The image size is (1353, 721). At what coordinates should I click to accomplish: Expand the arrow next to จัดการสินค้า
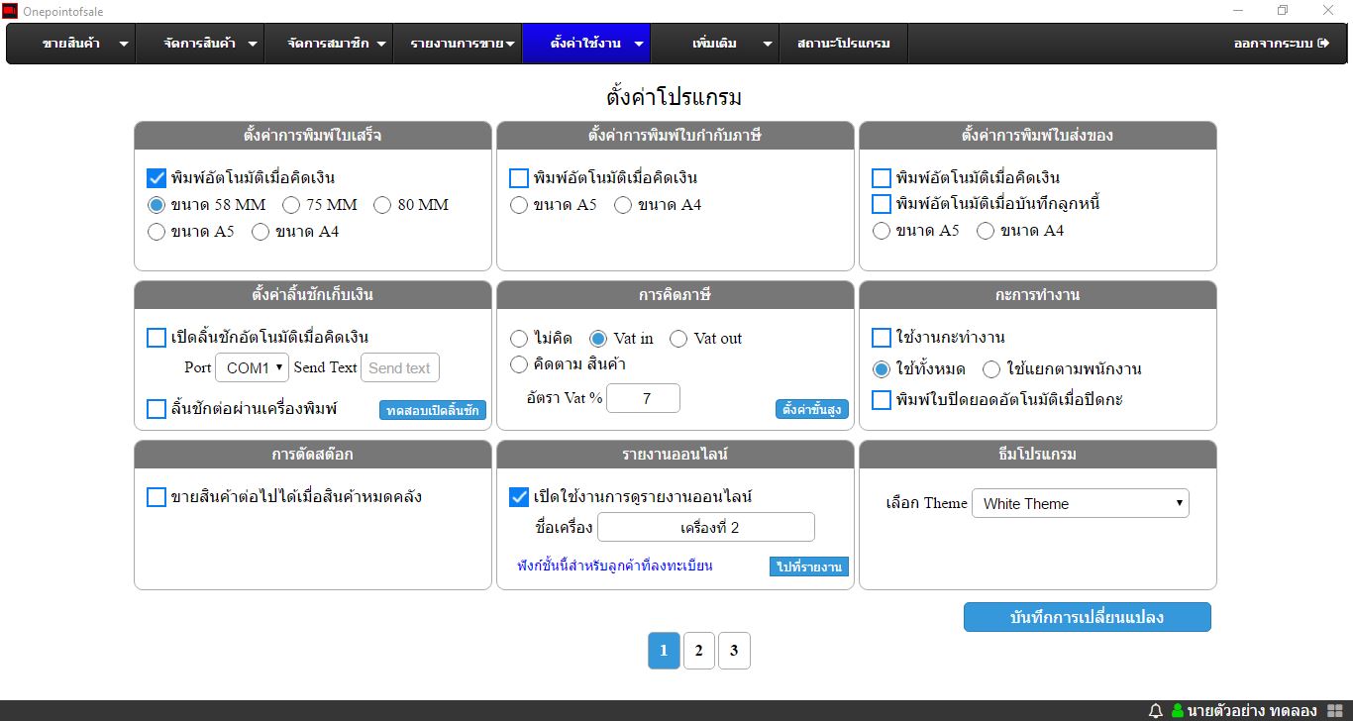click(253, 45)
